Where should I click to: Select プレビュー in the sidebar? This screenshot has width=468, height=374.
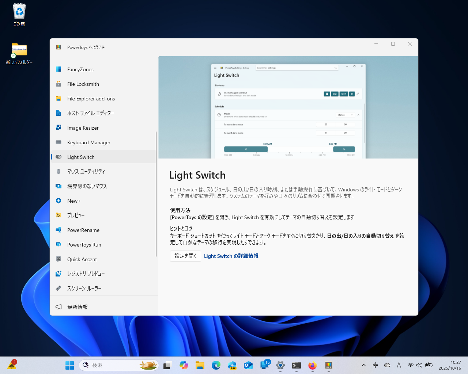tap(76, 215)
